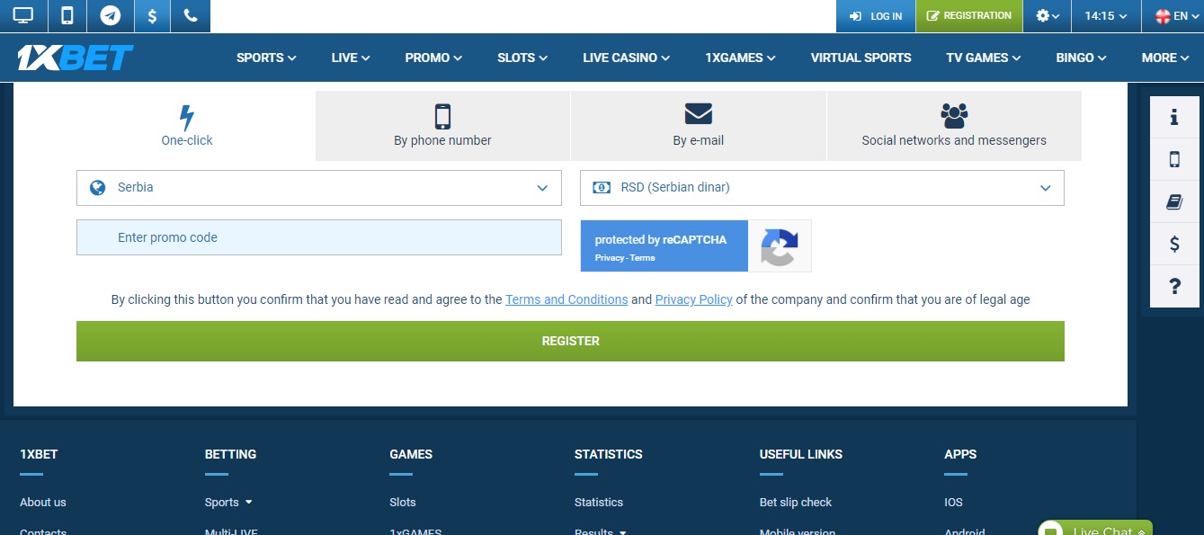Click the phone callback icon in top bar

click(x=191, y=16)
